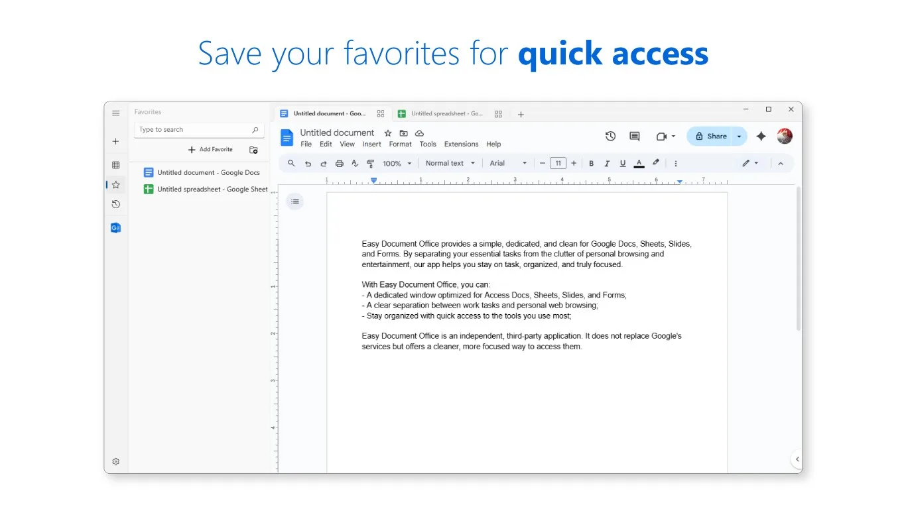
Task: Open Untitled document favorite in list
Action: 202,172
